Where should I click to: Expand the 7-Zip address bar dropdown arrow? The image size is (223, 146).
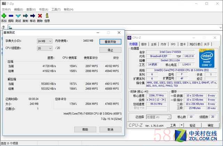pos(221,27)
